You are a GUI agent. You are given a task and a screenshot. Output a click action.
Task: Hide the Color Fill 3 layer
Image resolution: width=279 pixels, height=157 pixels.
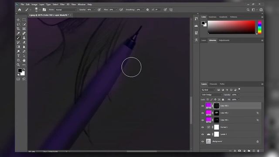pyautogui.click(x=202, y=106)
